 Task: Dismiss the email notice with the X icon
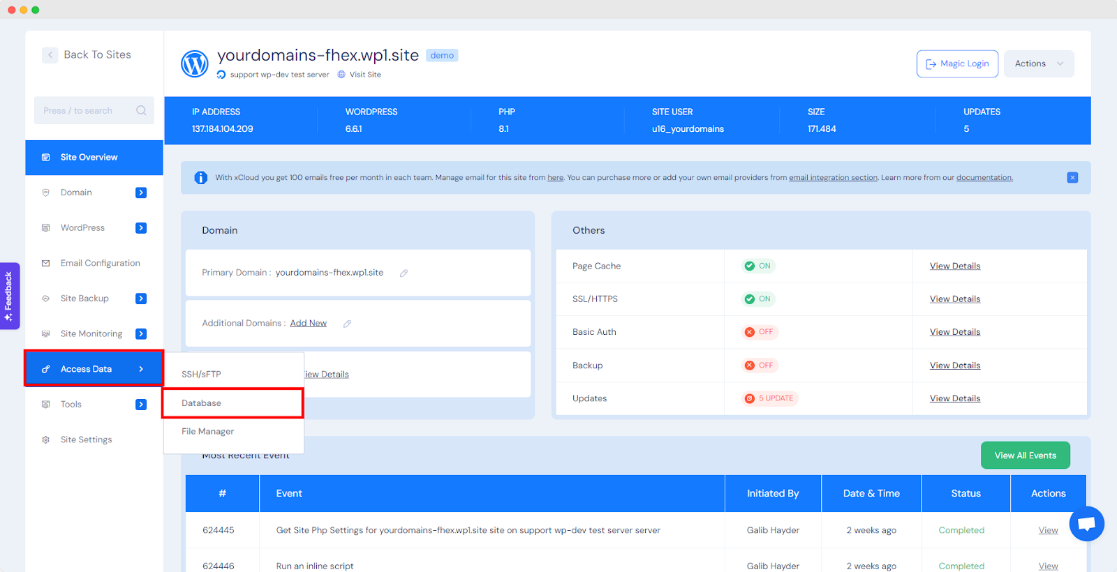coord(1072,178)
